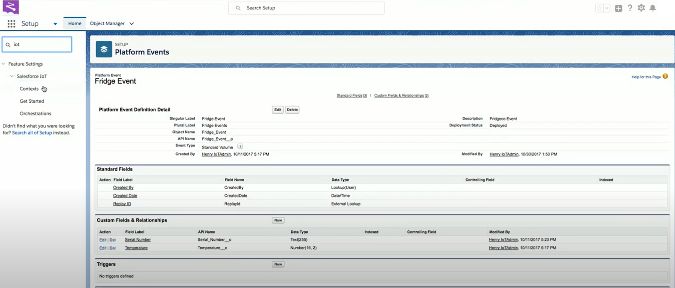
Task: Jump to Standard Fields section link
Action: (351, 95)
